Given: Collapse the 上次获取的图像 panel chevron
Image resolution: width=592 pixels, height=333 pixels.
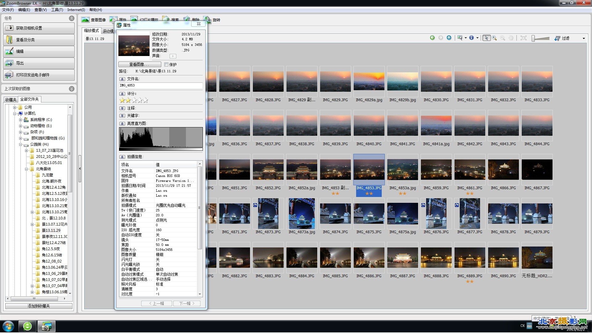Looking at the screenshot, I should click(x=72, y=89).
